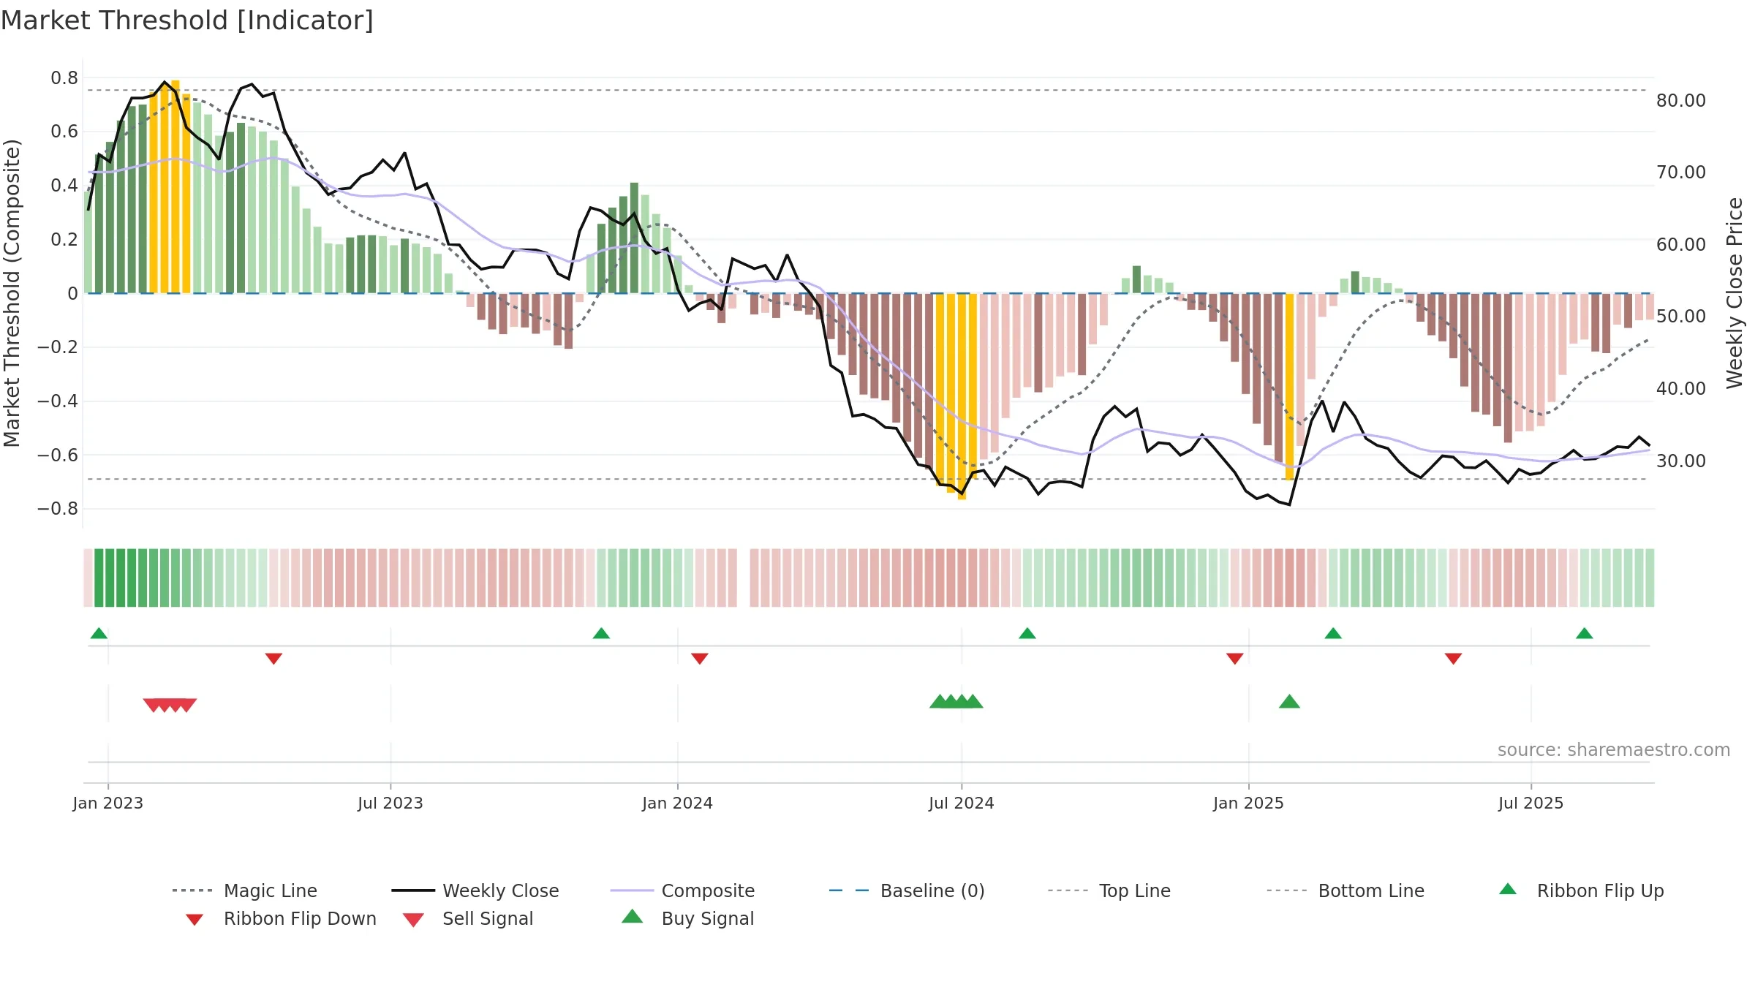Click the red Ribbon Flip Down marker before Jul 2025

point(1454,659)
